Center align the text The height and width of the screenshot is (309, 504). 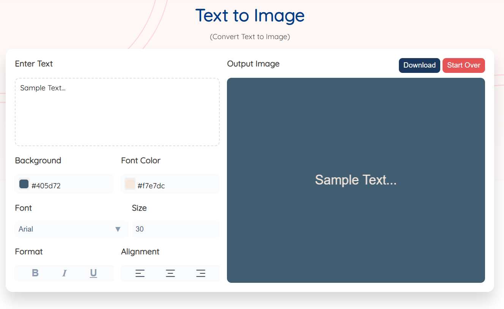pyautogui.click(x=170, y=273)
